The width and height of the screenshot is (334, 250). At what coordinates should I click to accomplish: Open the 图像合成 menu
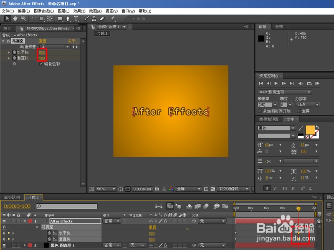click(x=44, y=11)
